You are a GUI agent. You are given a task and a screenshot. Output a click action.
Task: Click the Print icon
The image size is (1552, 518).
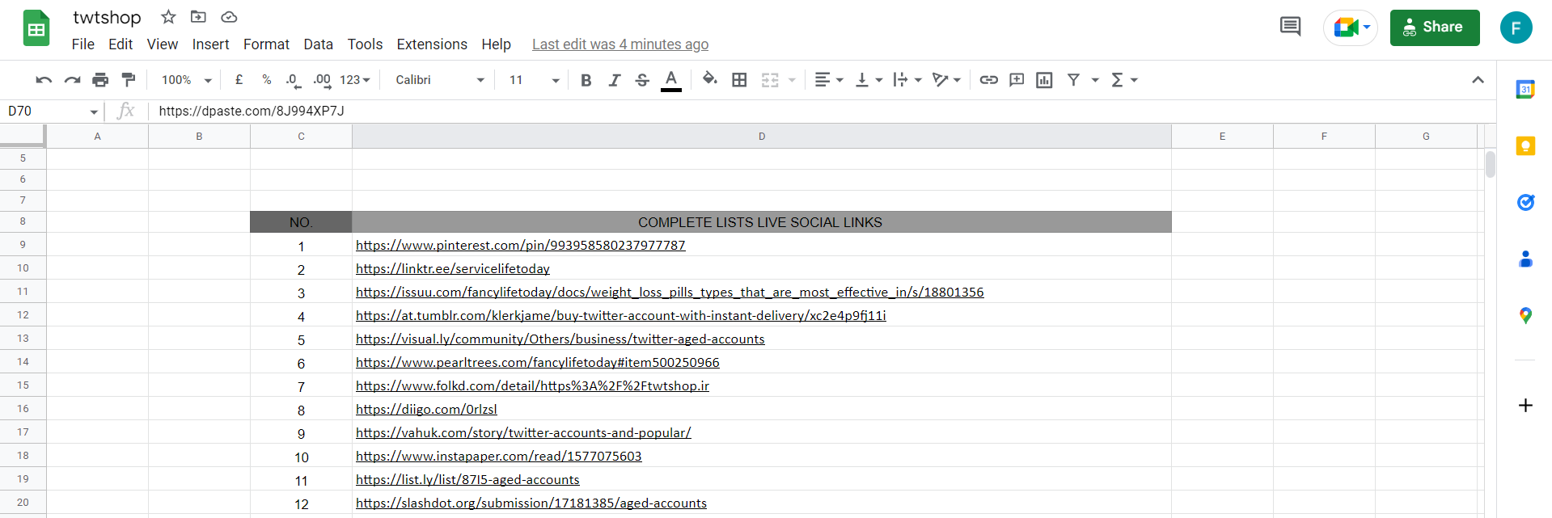pyautogui.click(x=100, y=80)
